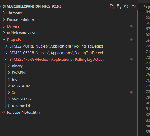150x136 pixels.
Task: Click the STM32CUBEEXPANSION_NFC5_V2.0.0 workspace header
Action: (32, 6)
